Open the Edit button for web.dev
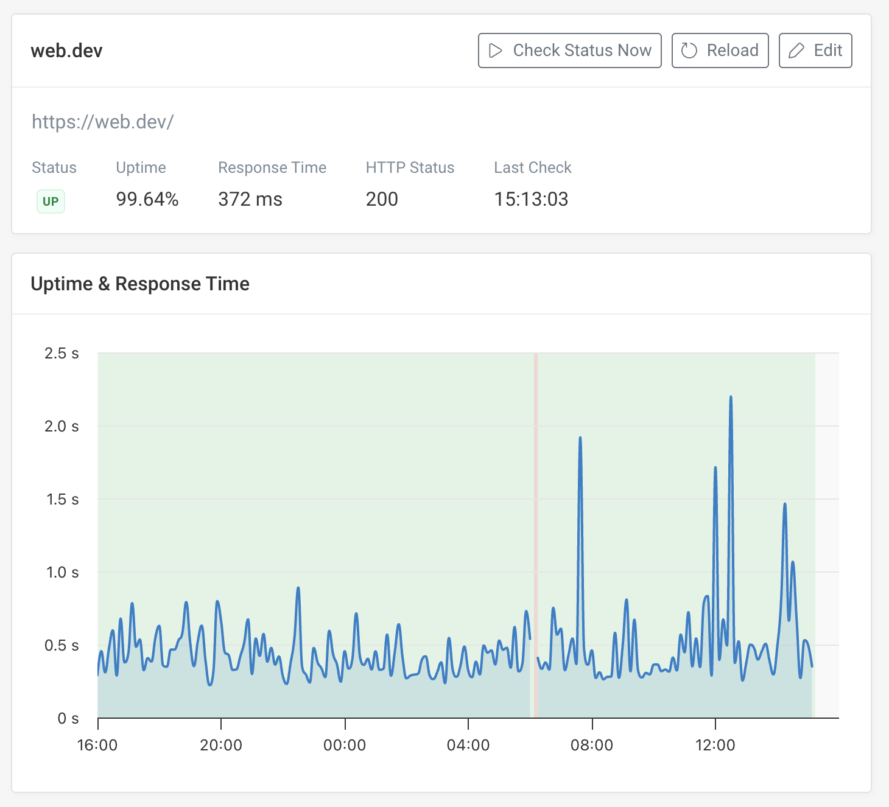 tap(815, 51)
